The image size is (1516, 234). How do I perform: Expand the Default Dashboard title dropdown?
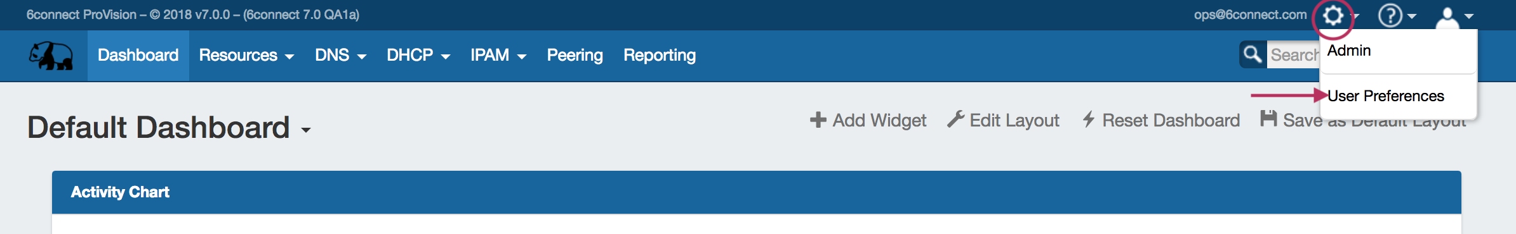306,130
